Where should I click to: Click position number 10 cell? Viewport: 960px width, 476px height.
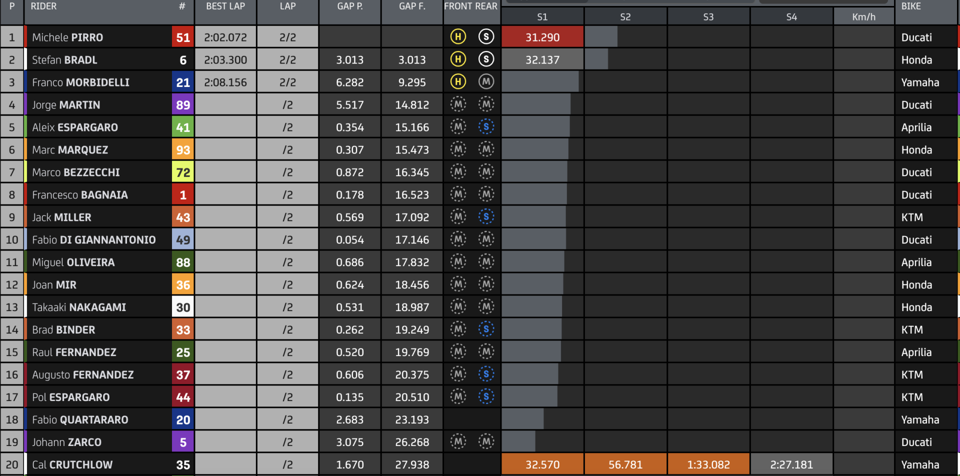point(12,239)
